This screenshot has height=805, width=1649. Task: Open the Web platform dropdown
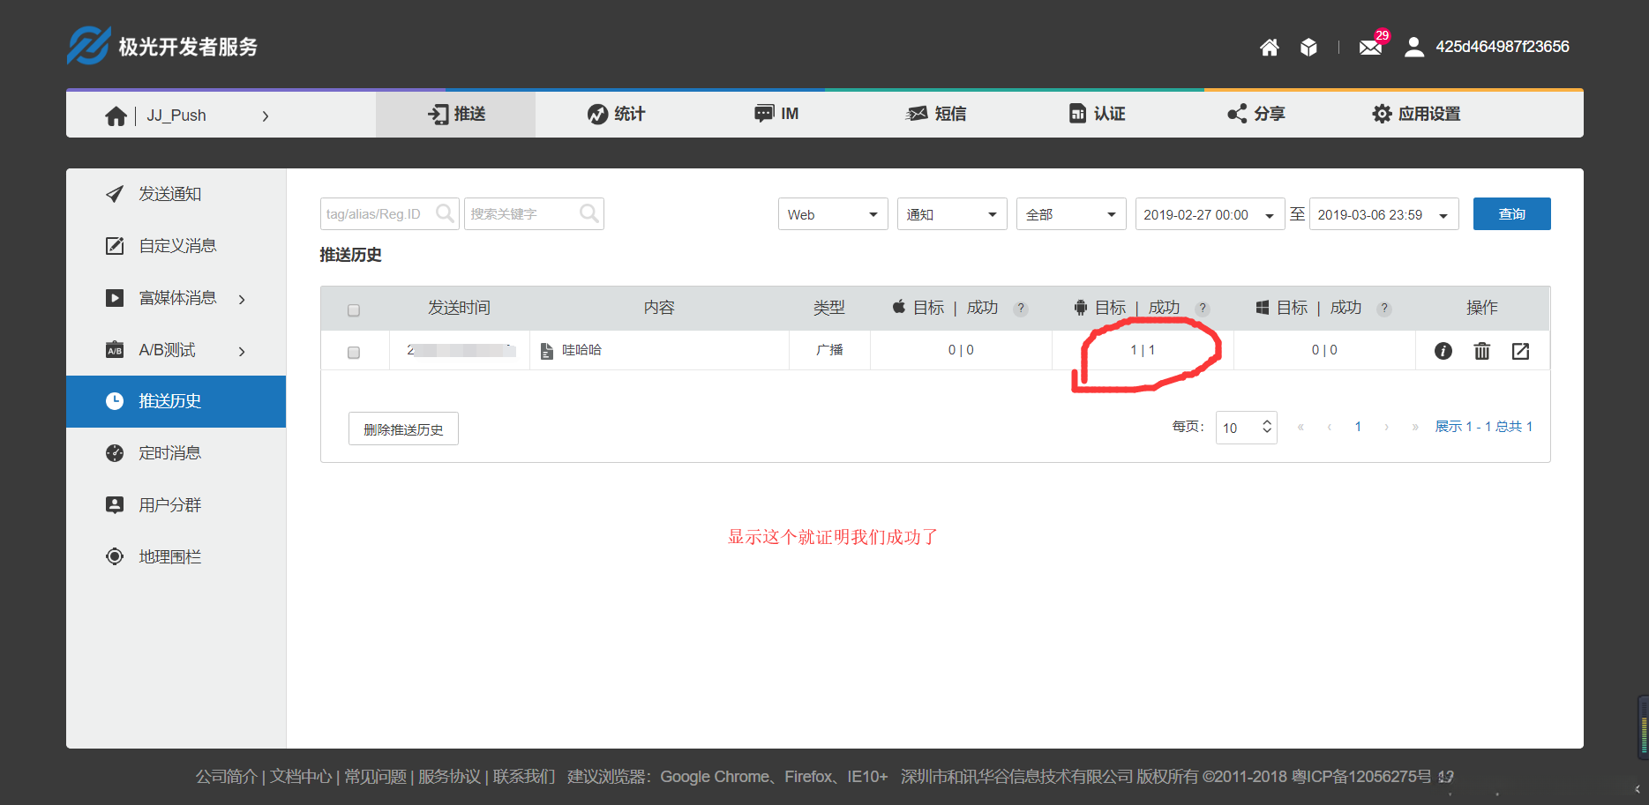pyautogui.click(x=832, y=213)
